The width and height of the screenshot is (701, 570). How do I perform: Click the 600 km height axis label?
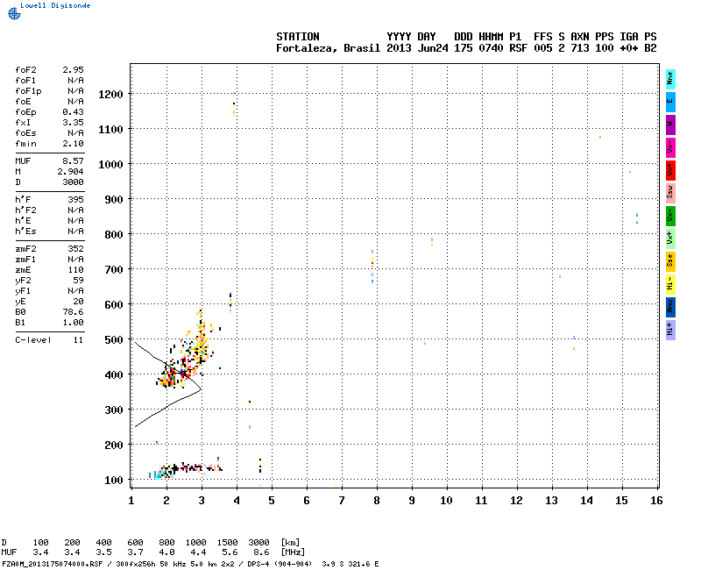(114, 304)
